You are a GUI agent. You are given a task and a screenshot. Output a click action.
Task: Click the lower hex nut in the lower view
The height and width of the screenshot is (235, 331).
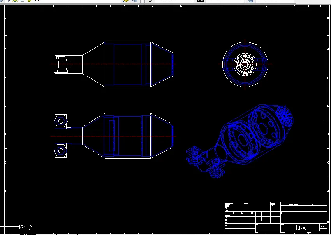tap(61, 151)
